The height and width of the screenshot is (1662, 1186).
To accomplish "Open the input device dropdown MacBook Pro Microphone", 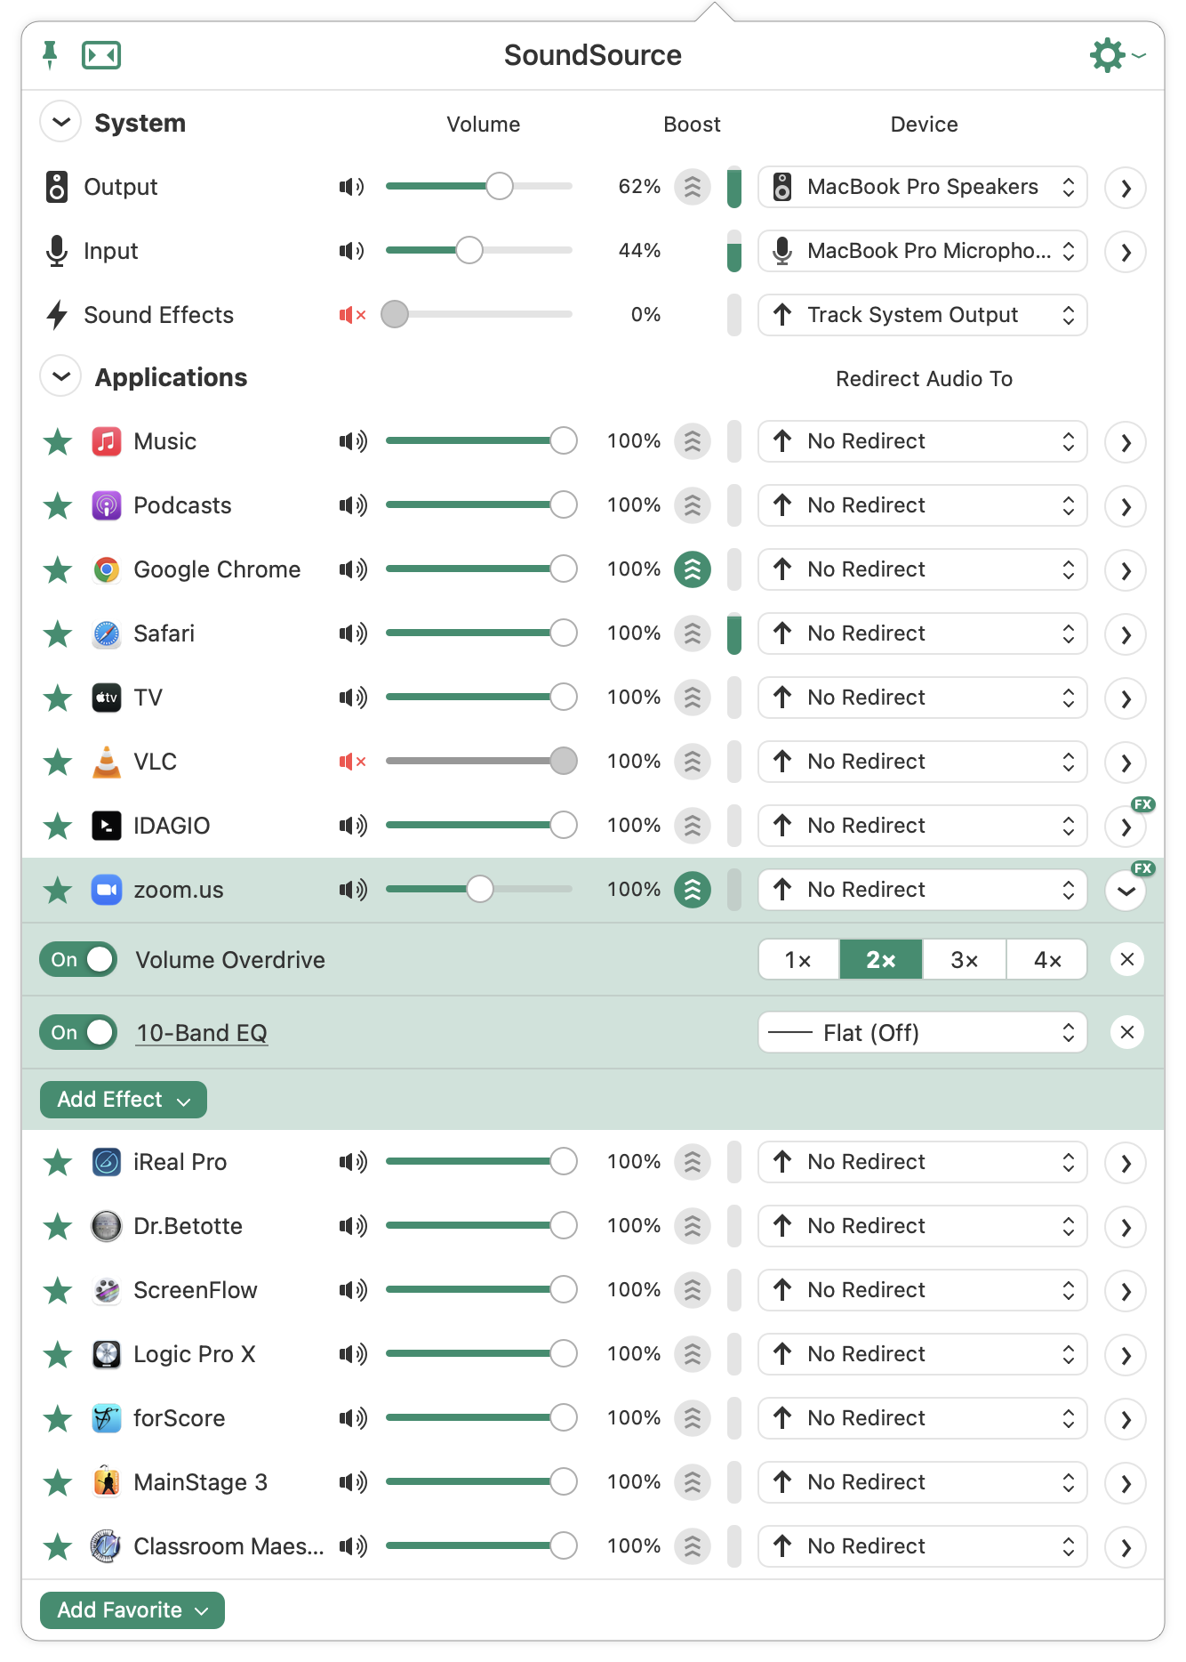I will 923,251.
